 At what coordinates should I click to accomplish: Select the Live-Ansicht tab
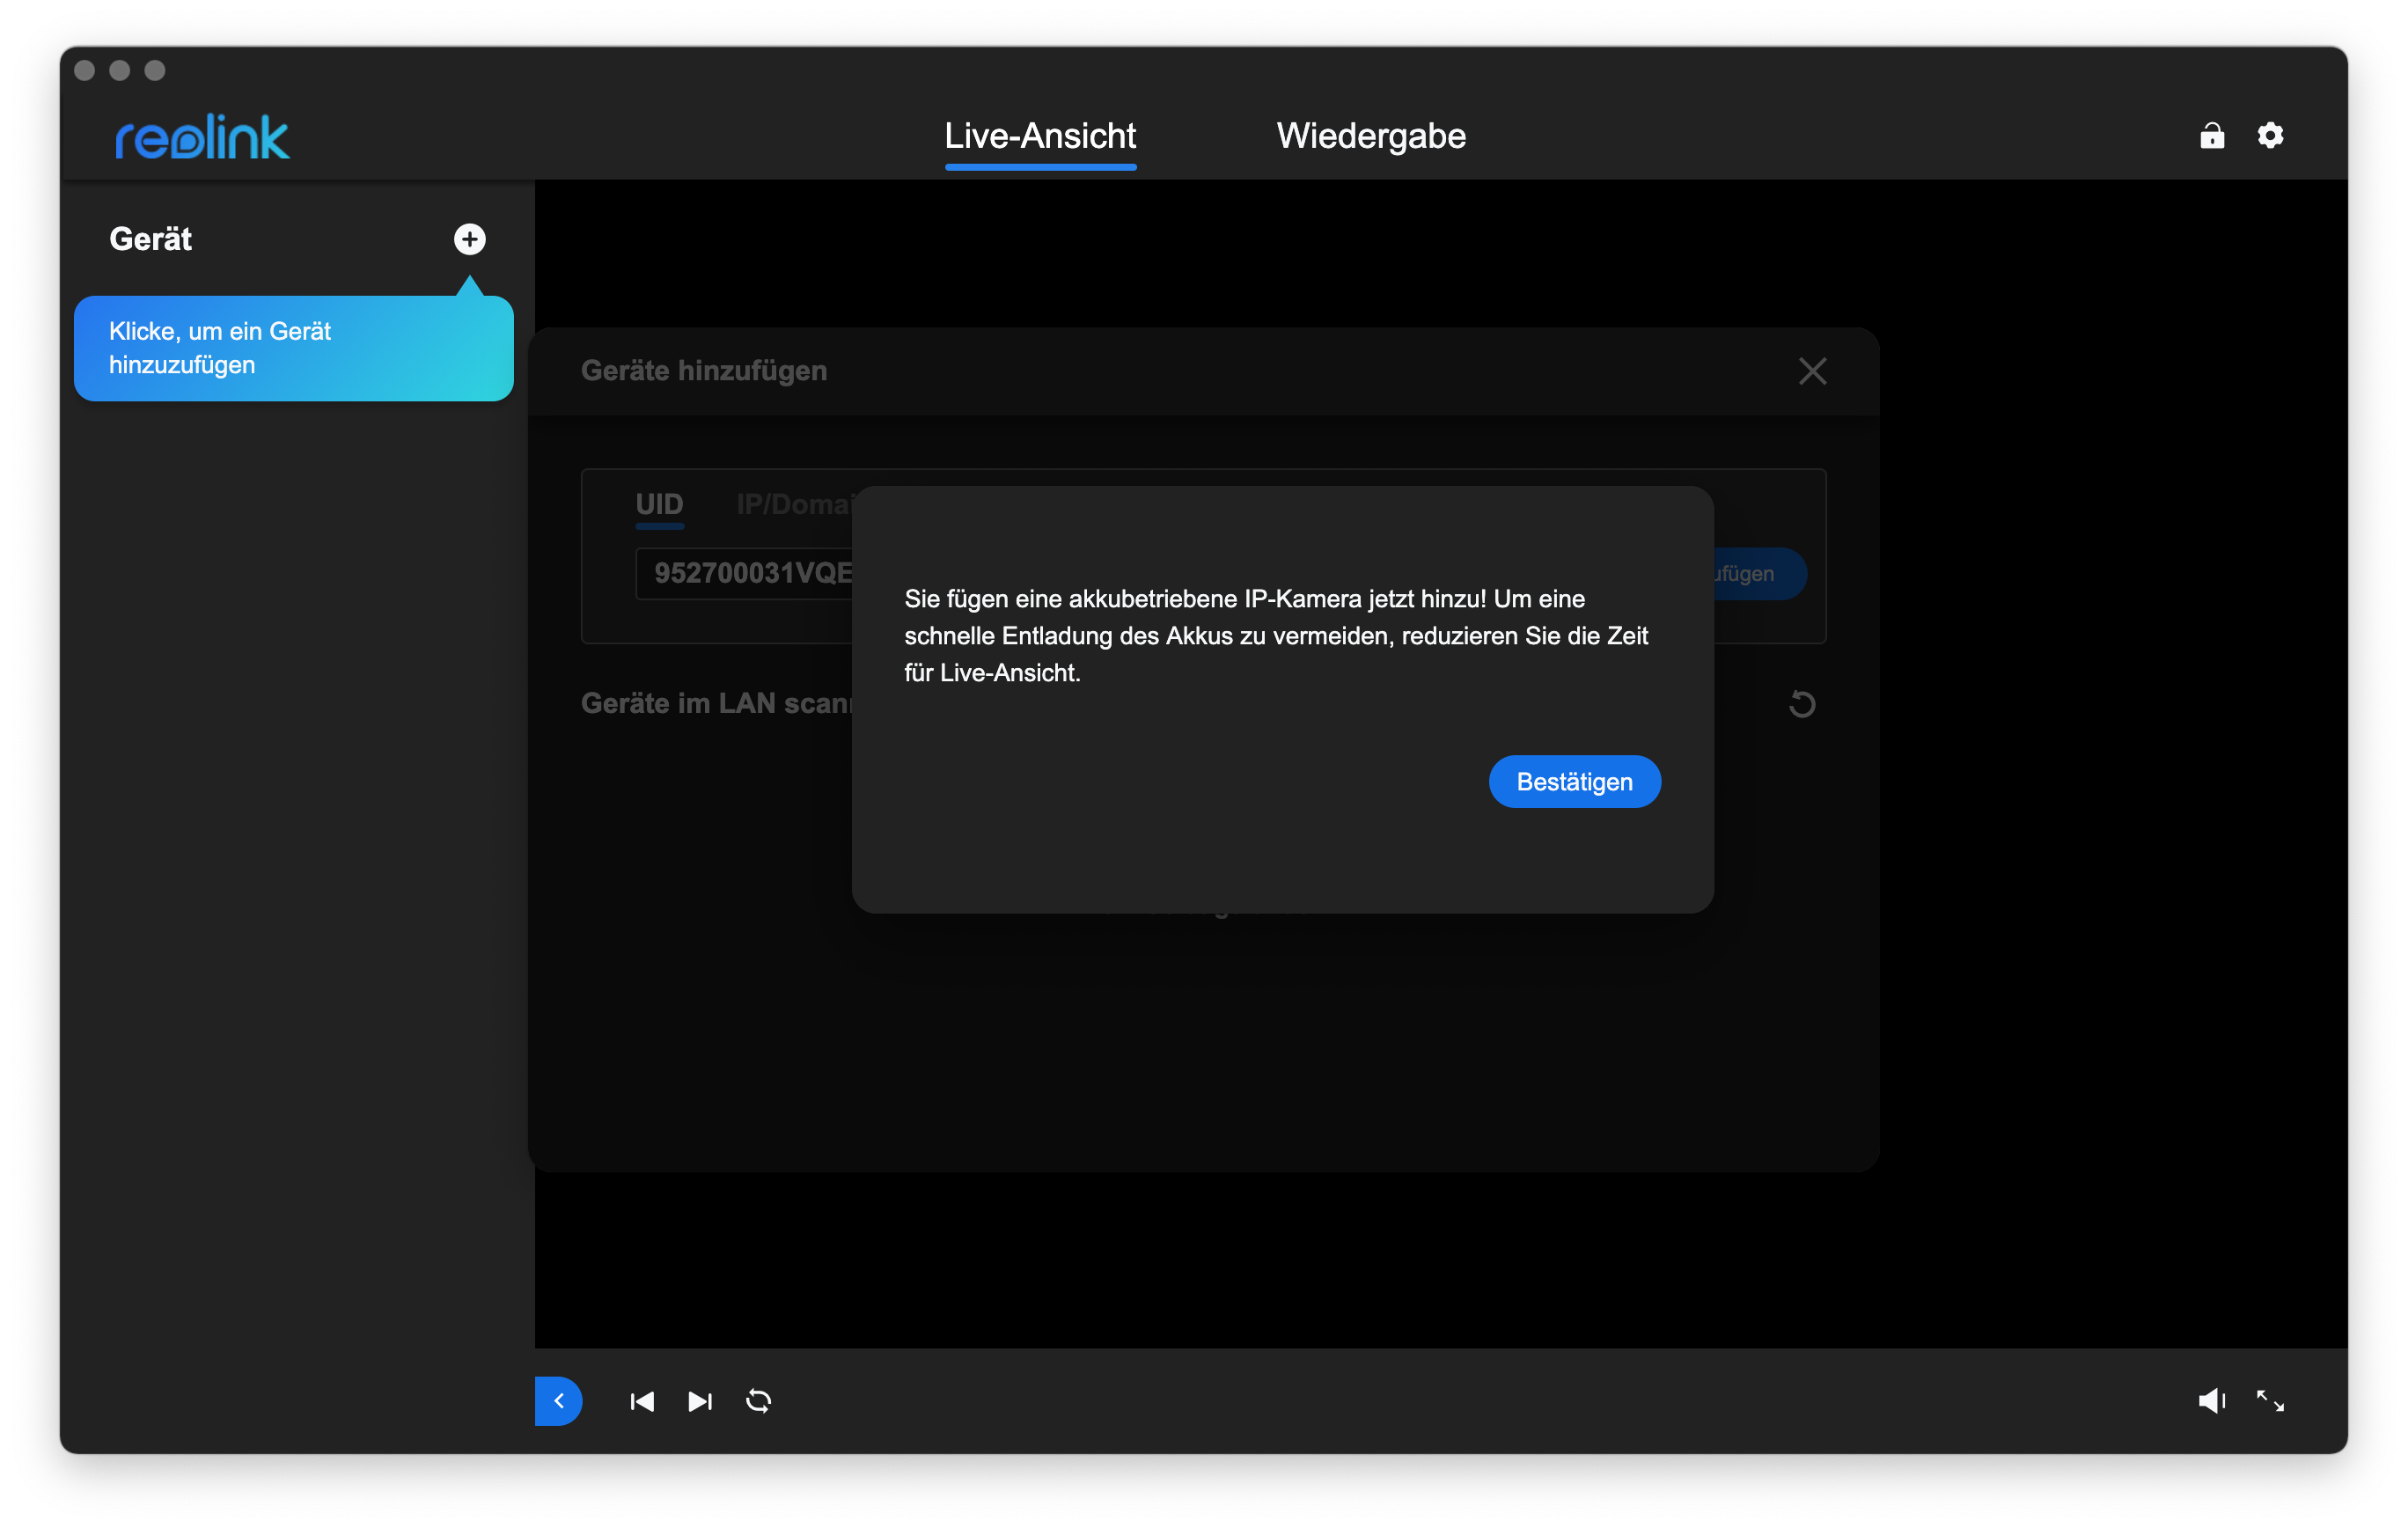pyautogui.click(x=1040, y=136)
